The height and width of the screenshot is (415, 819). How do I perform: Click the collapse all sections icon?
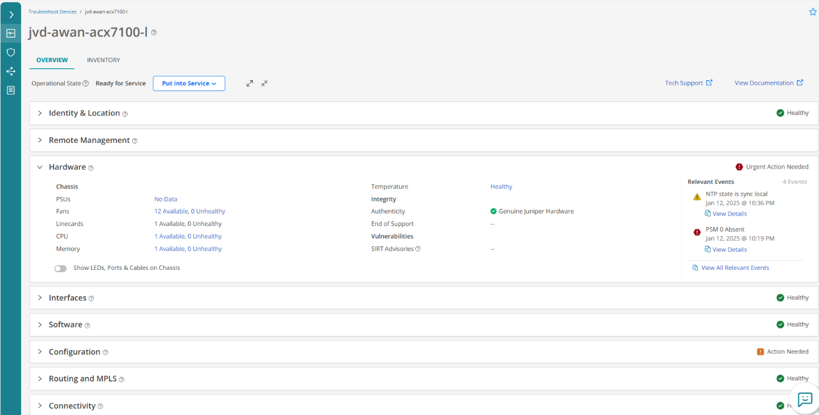(264, 83)
